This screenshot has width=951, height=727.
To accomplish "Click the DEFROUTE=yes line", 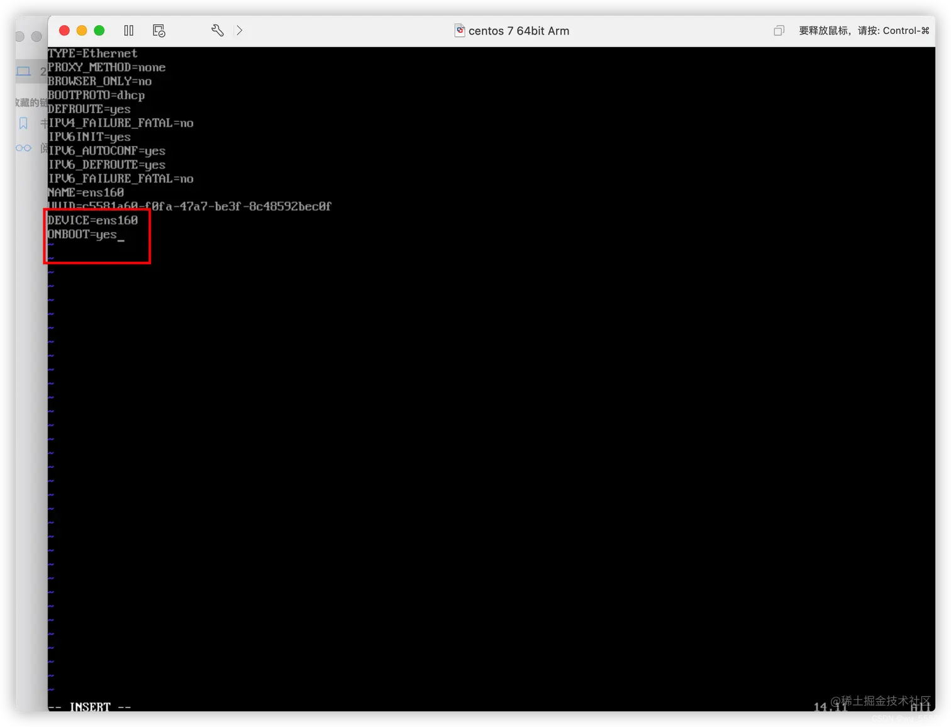I will tap(89, 109).
